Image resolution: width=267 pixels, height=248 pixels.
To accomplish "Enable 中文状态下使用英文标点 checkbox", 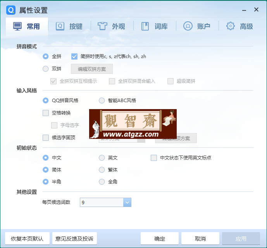I will pyautogui.click(x=154, y=158).
